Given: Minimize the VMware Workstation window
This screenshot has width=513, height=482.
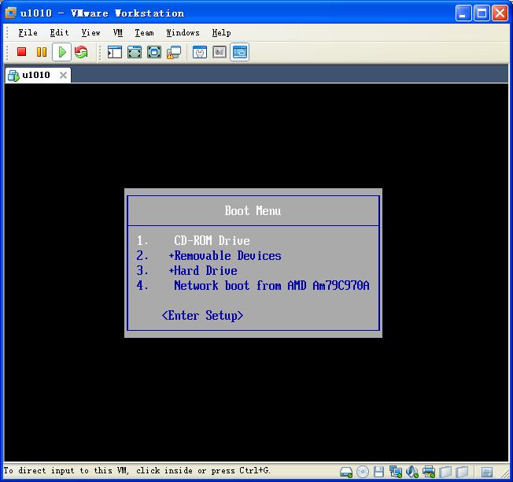Looking at the screenshot, I should tap(463, 13).
